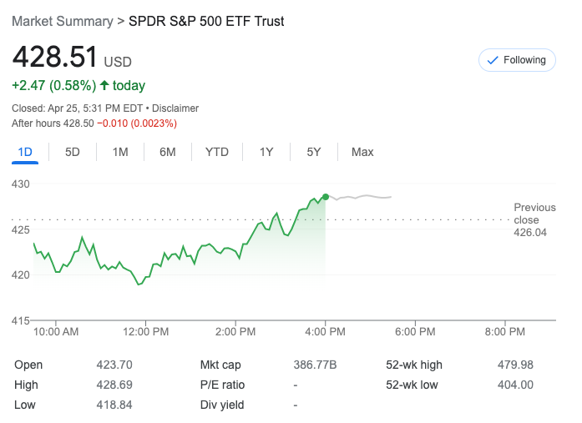This screenshot has width=582, height=423.
Task: Select the 6M chart range
Action: click(168, 152)
